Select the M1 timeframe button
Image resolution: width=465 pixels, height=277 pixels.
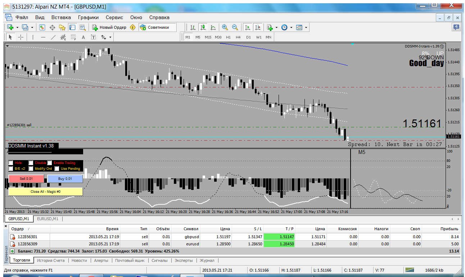[188, 37]
